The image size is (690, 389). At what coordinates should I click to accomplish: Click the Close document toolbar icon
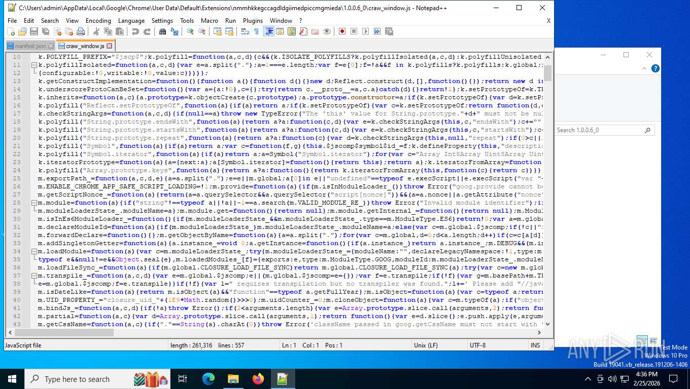(x=57, y=31)
